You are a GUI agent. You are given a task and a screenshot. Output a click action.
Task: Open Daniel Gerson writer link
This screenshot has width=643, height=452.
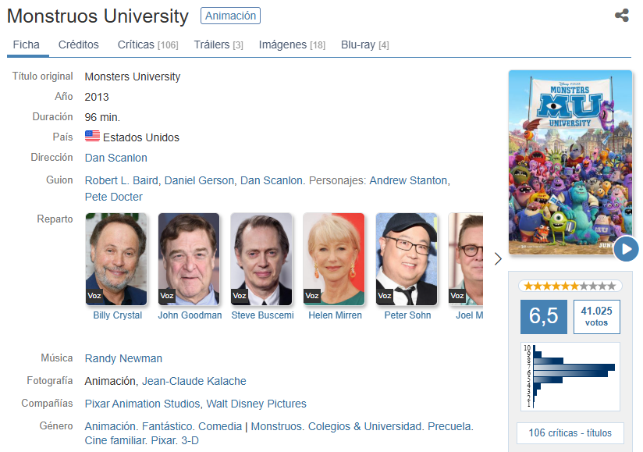[199, 180]
